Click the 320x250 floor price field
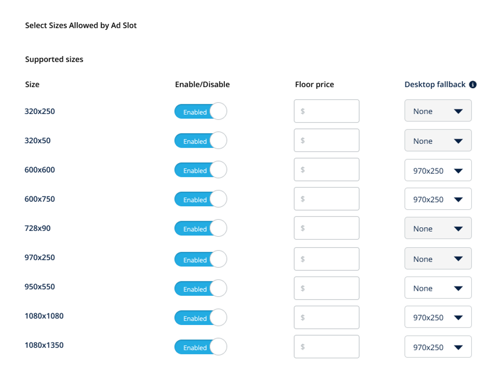Screen dimensions: 494x377 click(x=326, y=111)
